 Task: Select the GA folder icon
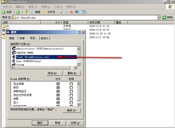(4, 26)
